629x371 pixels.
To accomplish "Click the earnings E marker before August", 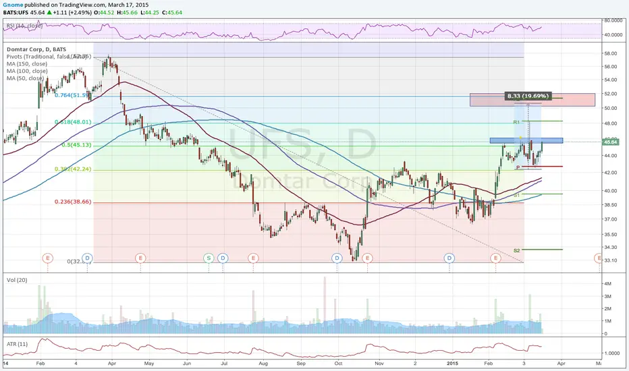I will [253, 258].
